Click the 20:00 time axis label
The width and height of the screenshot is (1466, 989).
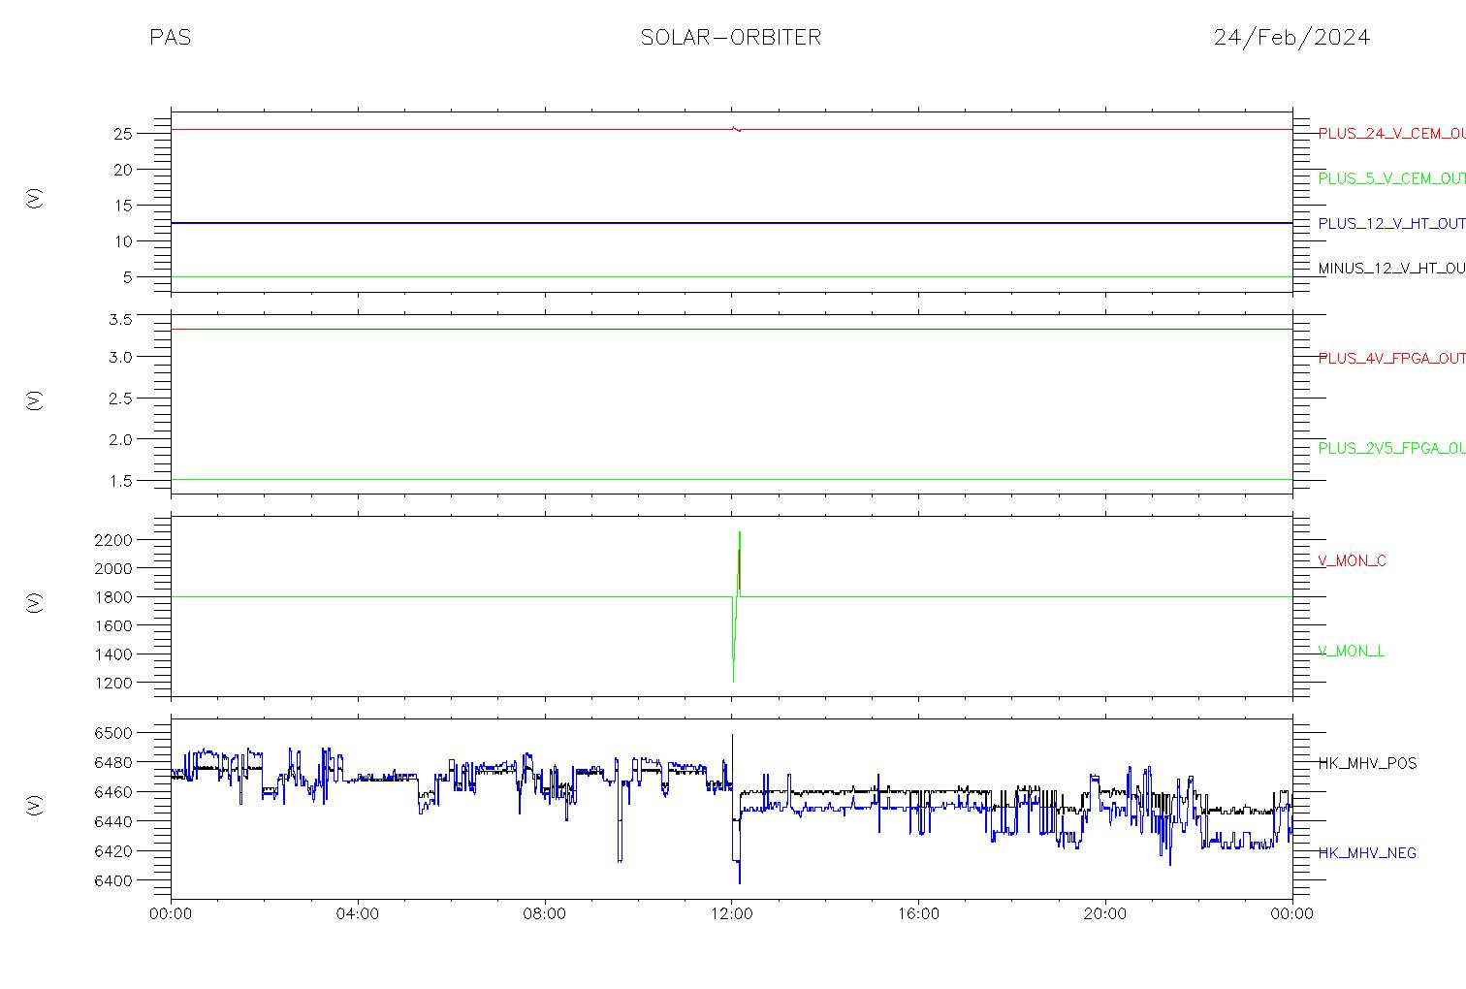(x=1105, y=914)
